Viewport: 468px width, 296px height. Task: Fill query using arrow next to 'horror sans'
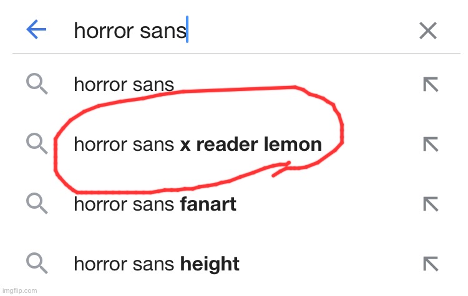point(431,84)
